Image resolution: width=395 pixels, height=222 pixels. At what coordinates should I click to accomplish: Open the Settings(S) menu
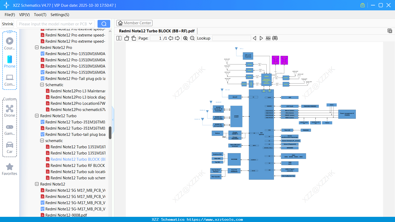tap(60, 15)
